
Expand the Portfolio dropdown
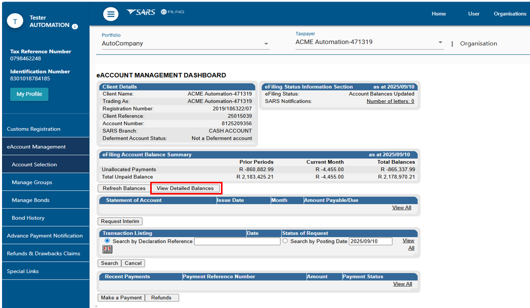266,44
